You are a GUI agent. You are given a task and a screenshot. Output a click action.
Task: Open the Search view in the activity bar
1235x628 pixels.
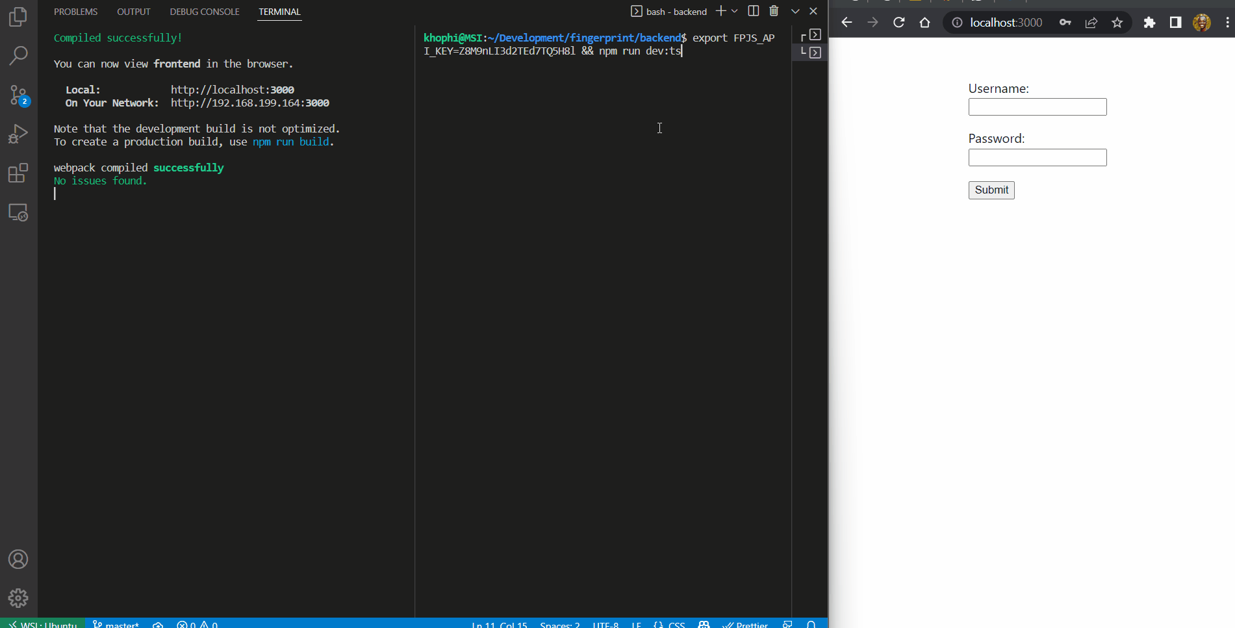(x=18, y=56)
